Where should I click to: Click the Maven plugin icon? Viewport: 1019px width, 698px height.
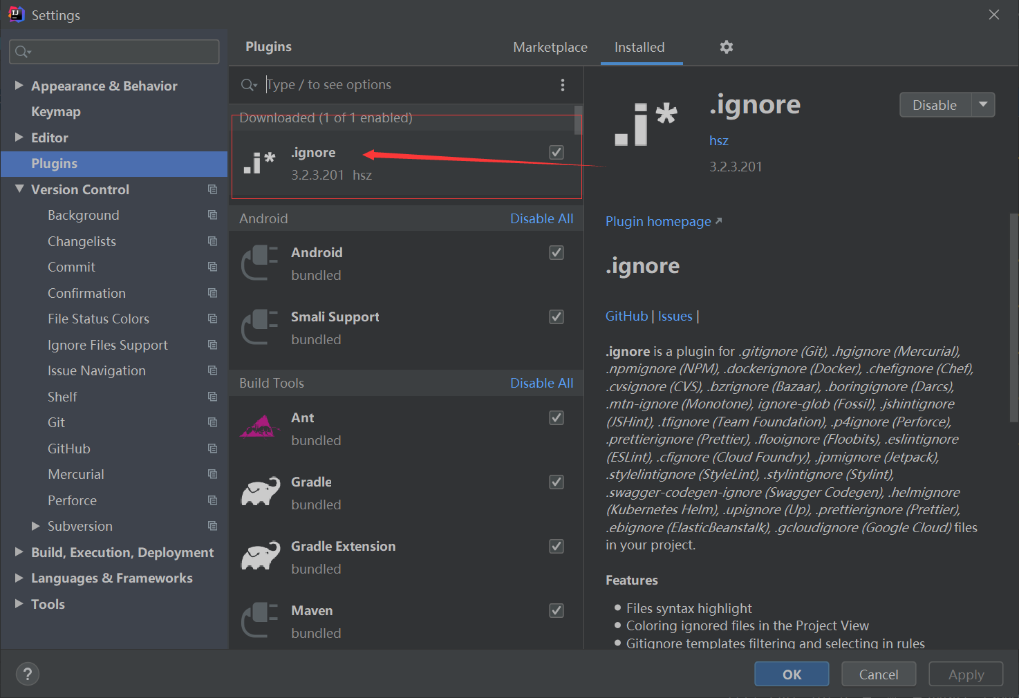click(x=260, y=621)
